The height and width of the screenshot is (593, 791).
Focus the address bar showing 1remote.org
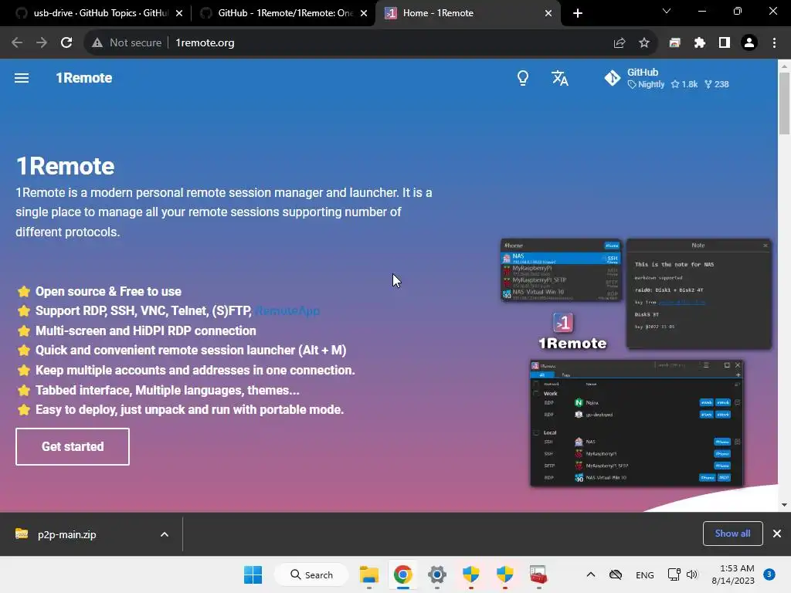(x=205, y=43)
